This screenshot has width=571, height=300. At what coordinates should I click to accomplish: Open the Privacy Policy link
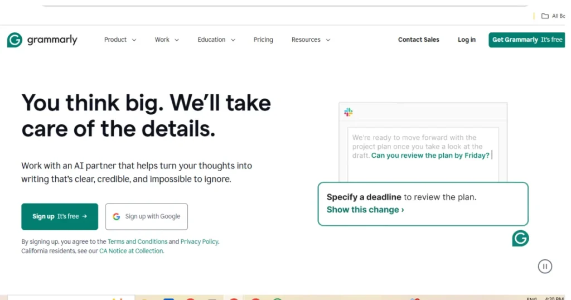coord(199,241)
